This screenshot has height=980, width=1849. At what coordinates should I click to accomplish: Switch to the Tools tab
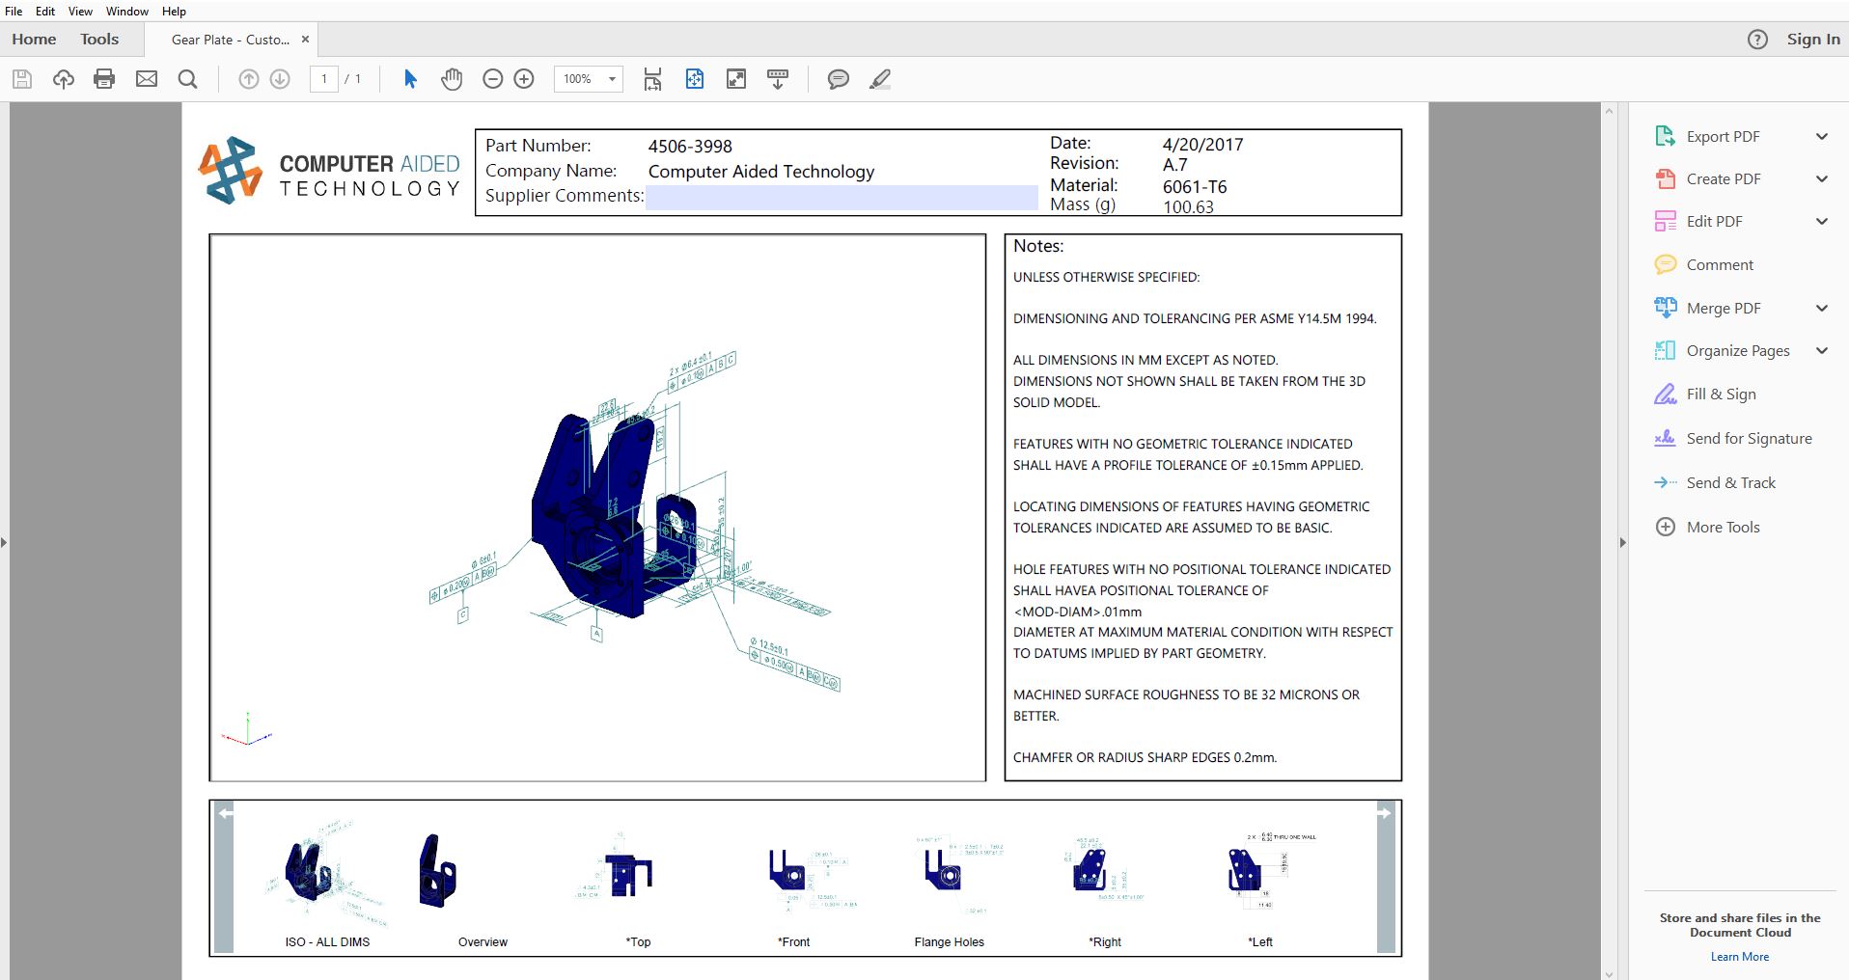click(x=99, y=40)
